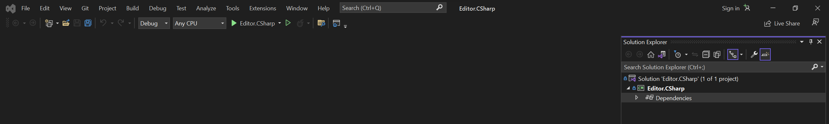Image resolution: width=829 pixels, height=124 pixels.
Task: Open the Extensions menu
Action: [x=263, y=8]
